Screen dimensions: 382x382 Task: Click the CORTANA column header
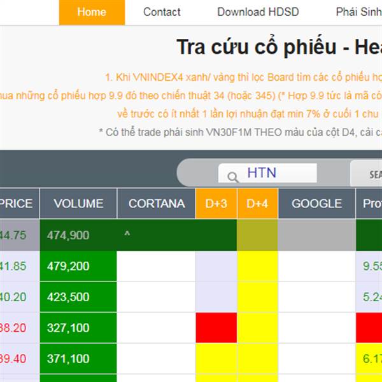point(157,204)
